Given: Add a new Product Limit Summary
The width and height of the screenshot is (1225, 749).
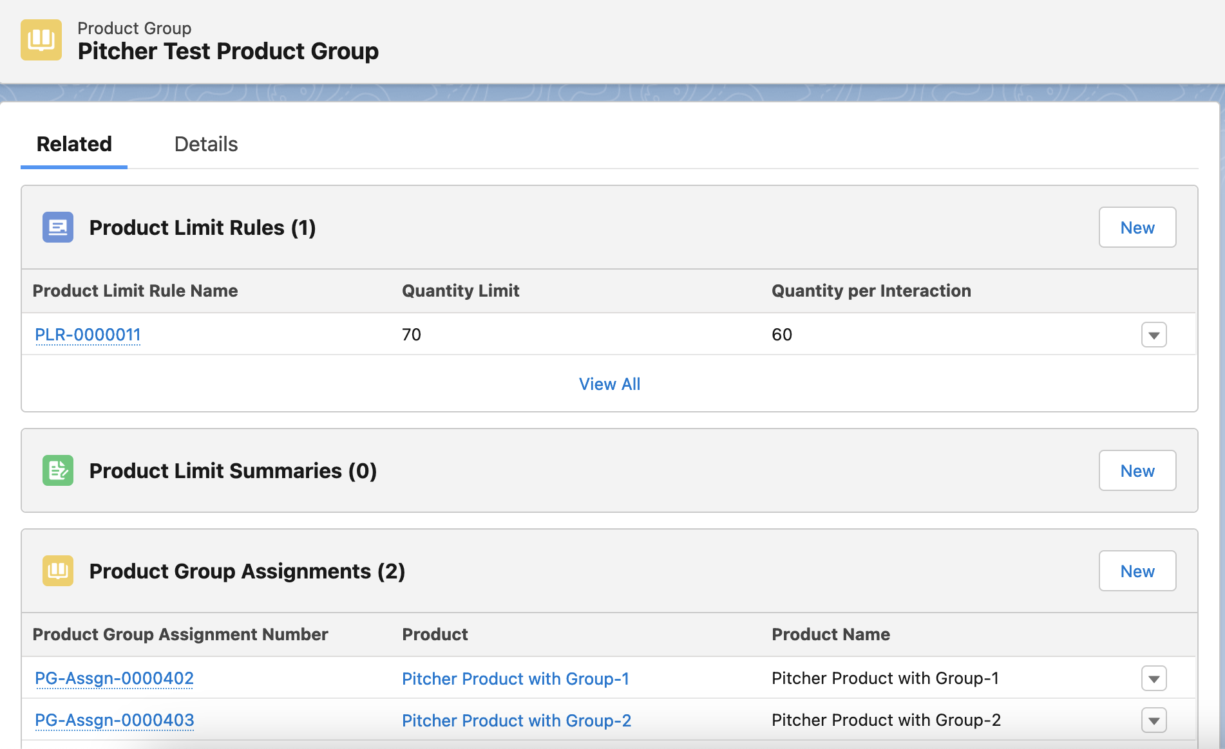Looking at the screenshot, I should 1137,470.
